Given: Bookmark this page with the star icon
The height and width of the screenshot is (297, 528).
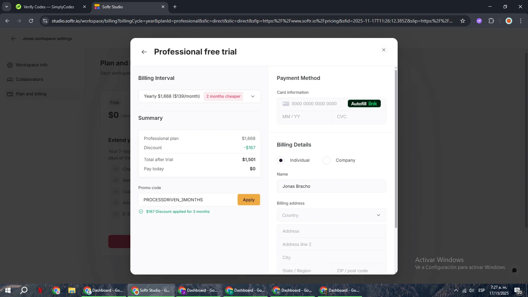Looking at the screenshot, I should 463,21.
